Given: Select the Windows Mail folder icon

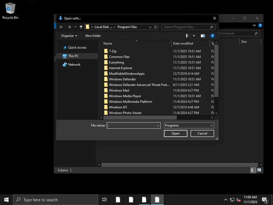Looking at the screenshot, I should [x=106, y=90].
